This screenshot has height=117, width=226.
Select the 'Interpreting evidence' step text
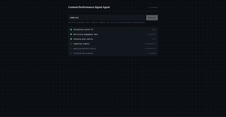point(83,53)
